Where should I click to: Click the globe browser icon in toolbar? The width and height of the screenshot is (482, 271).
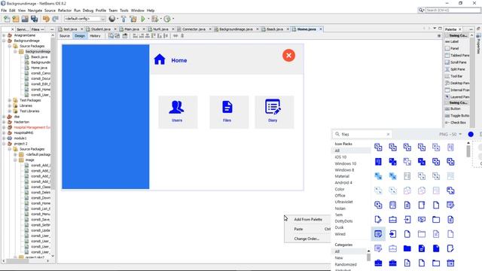point(112,19)
